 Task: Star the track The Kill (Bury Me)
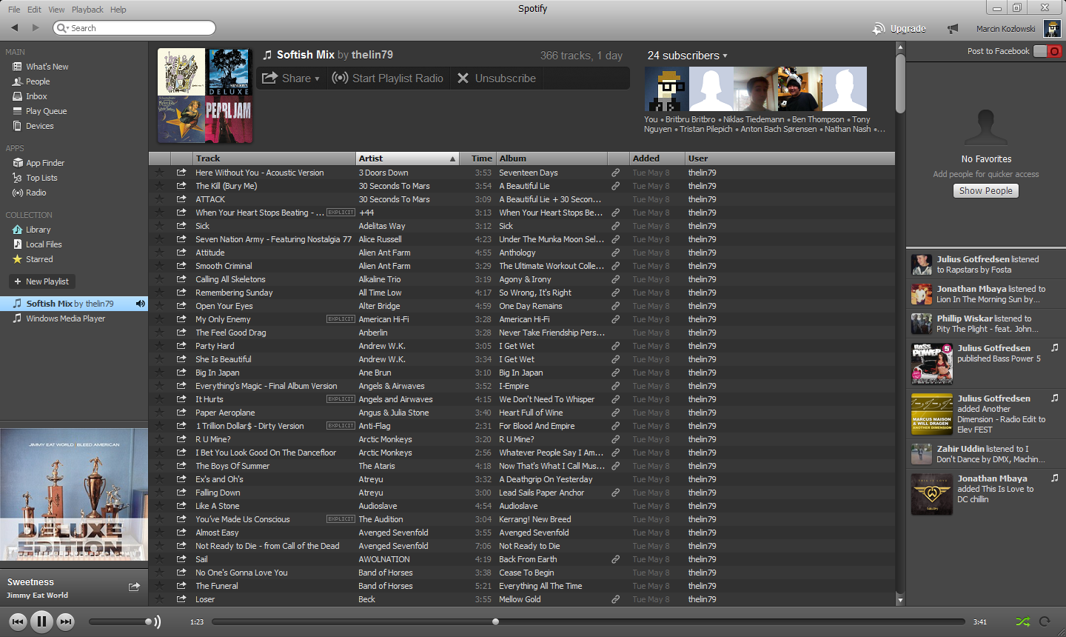tap(159, 186)
